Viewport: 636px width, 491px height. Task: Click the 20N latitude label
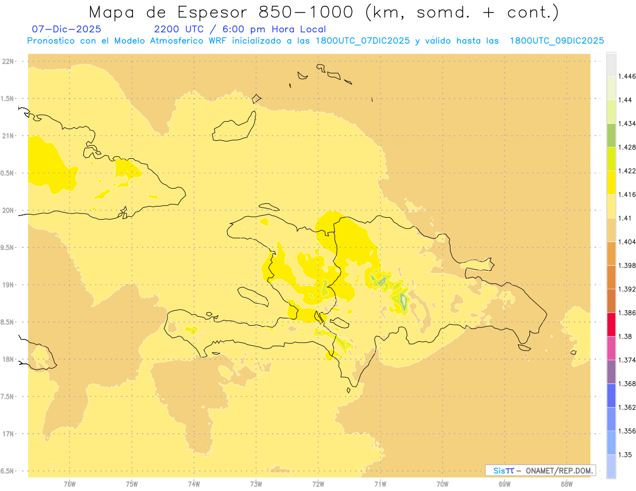click(x=9, y=210)
